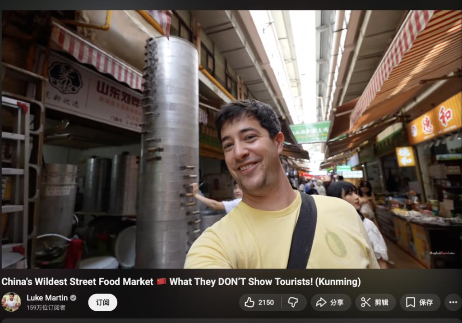
Task: Expand the description panel below channel row
Action: pyautogui.click(x=231, y=320)
